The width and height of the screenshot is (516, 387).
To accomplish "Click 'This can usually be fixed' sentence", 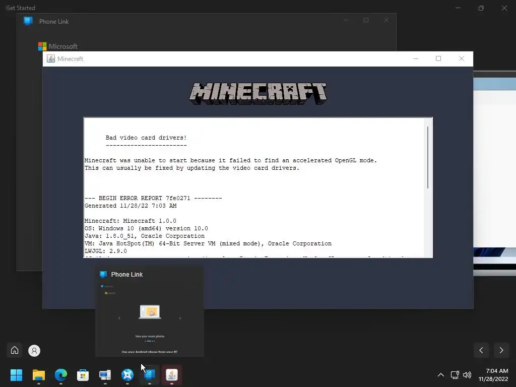I will click(192, 168).
